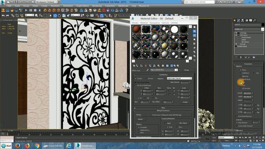
Task: Click Rotate button in Coordinates rollout
Action: (x=185, y=102)
